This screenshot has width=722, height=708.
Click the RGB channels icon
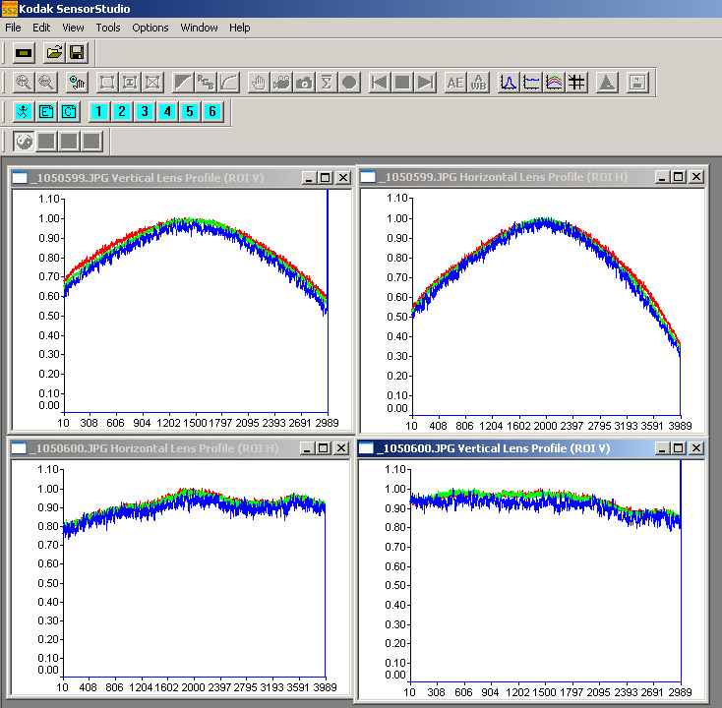(206, 83)
